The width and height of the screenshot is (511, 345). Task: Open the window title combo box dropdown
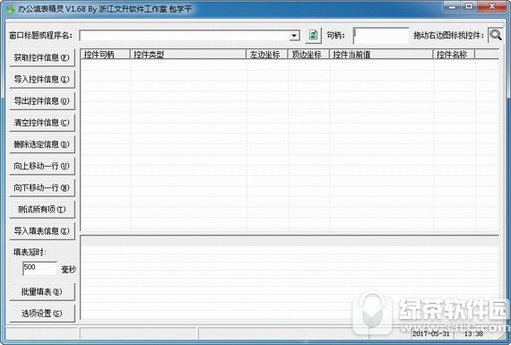point(294,35)
